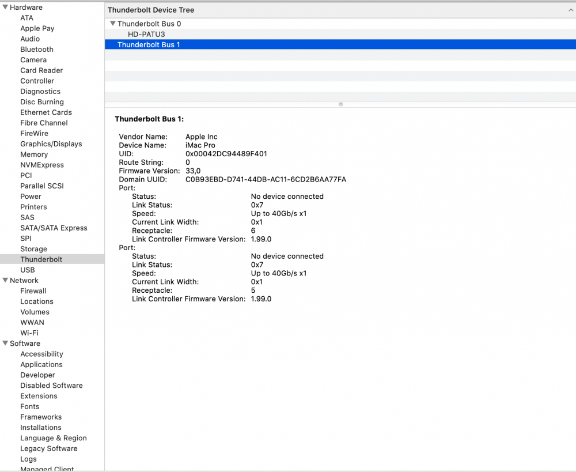Select Parallel SCSI in the sidebar
Screen dimensions: 576x472
coord(42,186)
